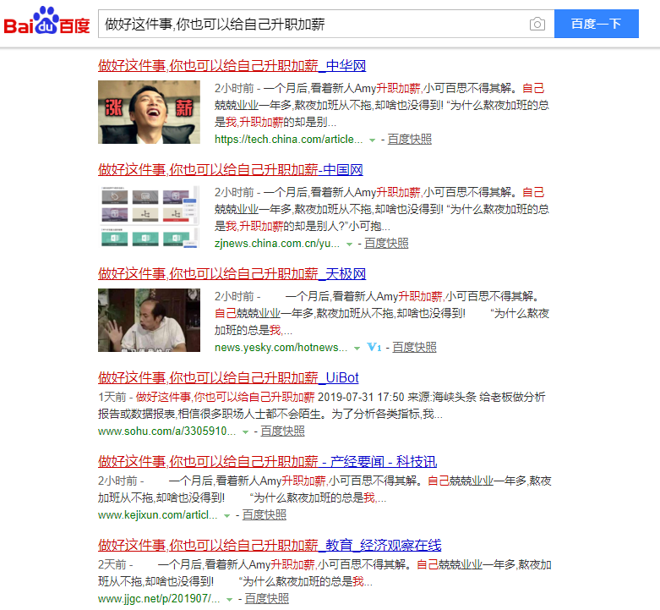Image resolution: width=660 pixels, height=610 pixels.
Task: Open the camera image search icon
Action: 537,24
